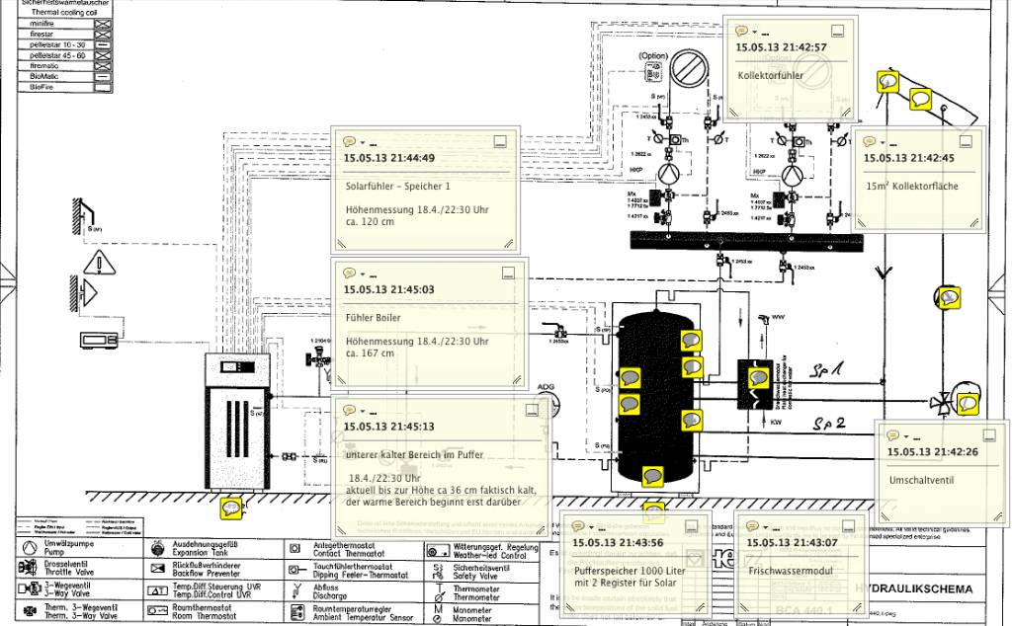This screenshot has height=626, width=1012.
Task: Open the options arrow of the Kollektorfläche note
Action: tap(883, 142)
